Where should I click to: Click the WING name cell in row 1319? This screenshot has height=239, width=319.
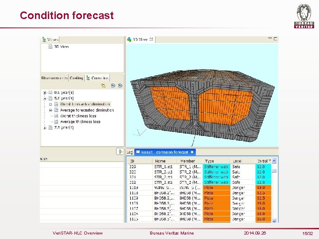(x=164, y=188)
